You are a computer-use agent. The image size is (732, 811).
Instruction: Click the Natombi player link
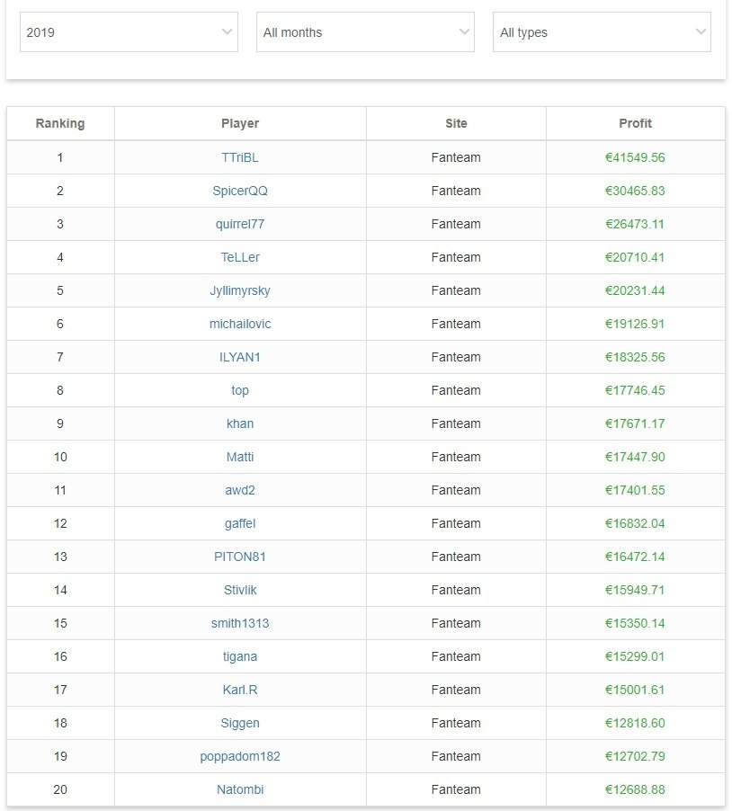tap(240, 789)
